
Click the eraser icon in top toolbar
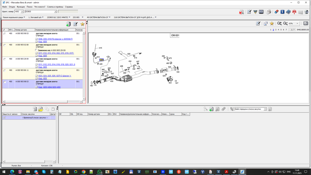pyautogui.click(x=277, y=12)
